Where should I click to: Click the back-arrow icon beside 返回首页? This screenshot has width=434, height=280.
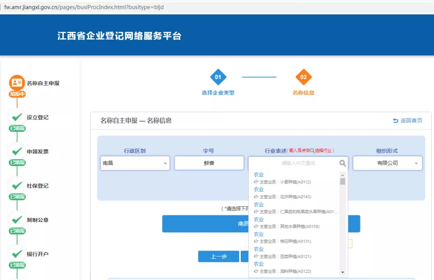pos(395,120)
